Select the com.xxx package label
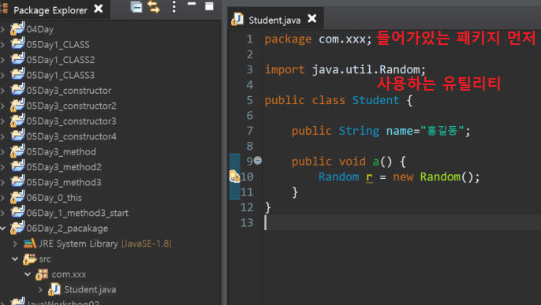The height and width of the screenshot is (305, 541). pos(69,274)
